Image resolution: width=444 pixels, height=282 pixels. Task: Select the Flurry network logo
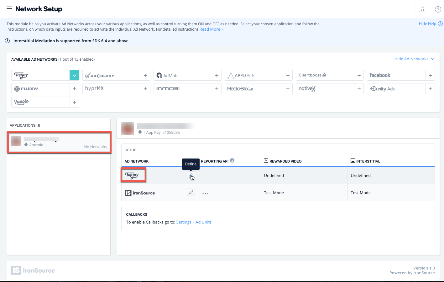26,89
